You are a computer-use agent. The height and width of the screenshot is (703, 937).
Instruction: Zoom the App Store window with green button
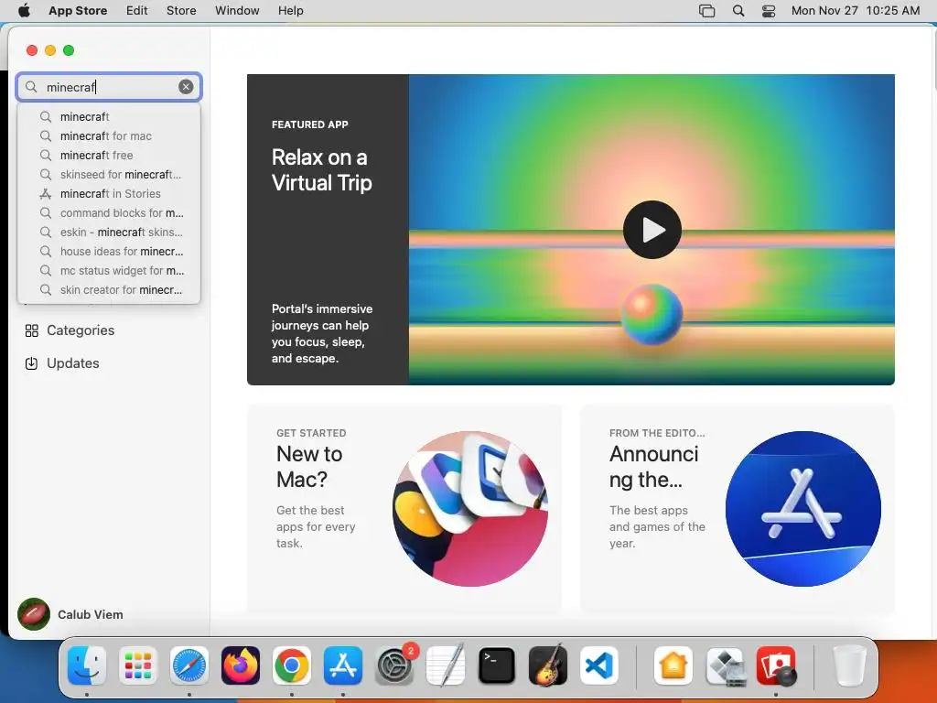[69, 50]
